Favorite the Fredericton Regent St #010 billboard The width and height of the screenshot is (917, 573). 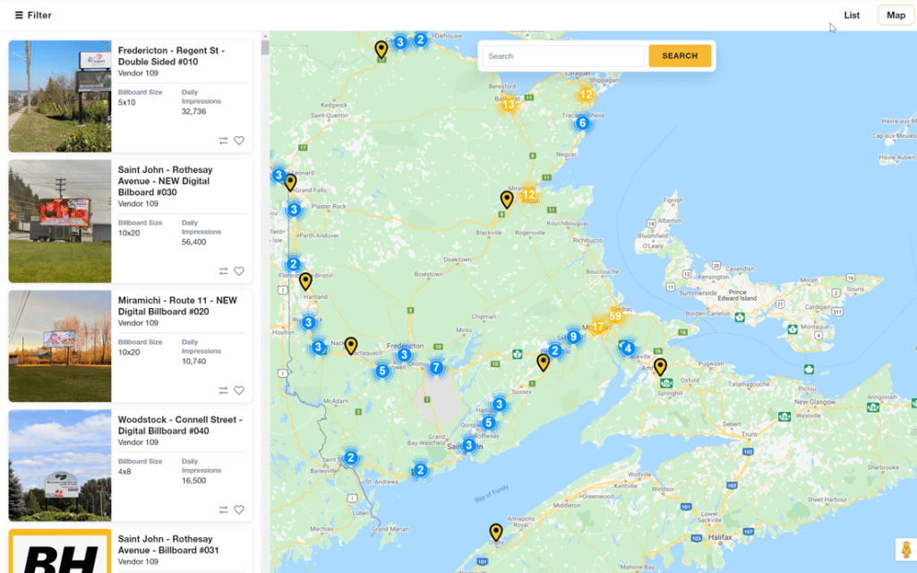pos(239,141)
